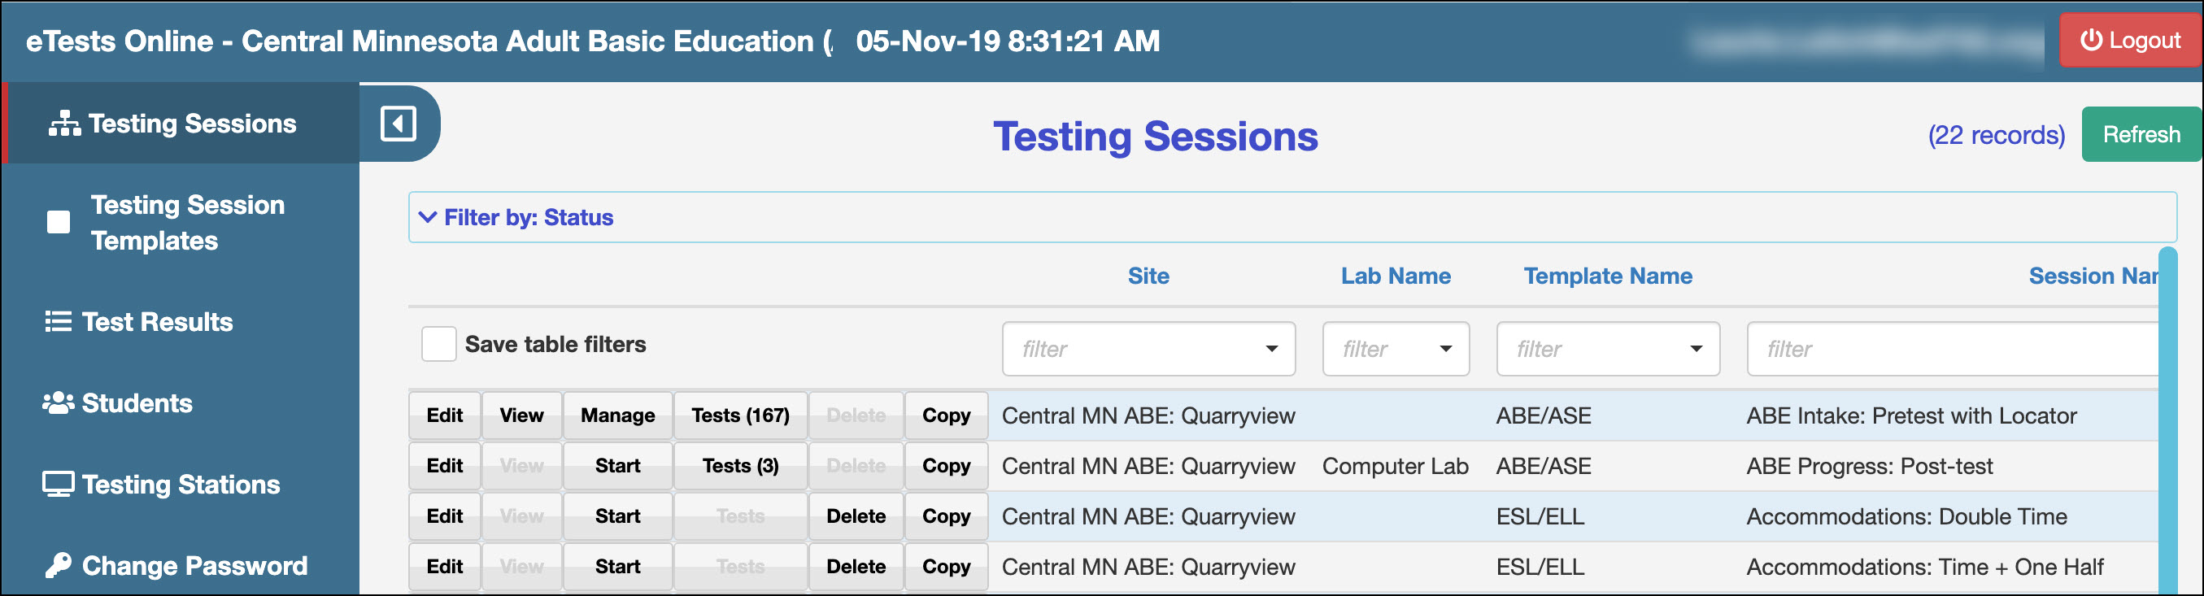Click the Session Name filter text field
Screen dimensions: 2204x596
(1951, 349)
